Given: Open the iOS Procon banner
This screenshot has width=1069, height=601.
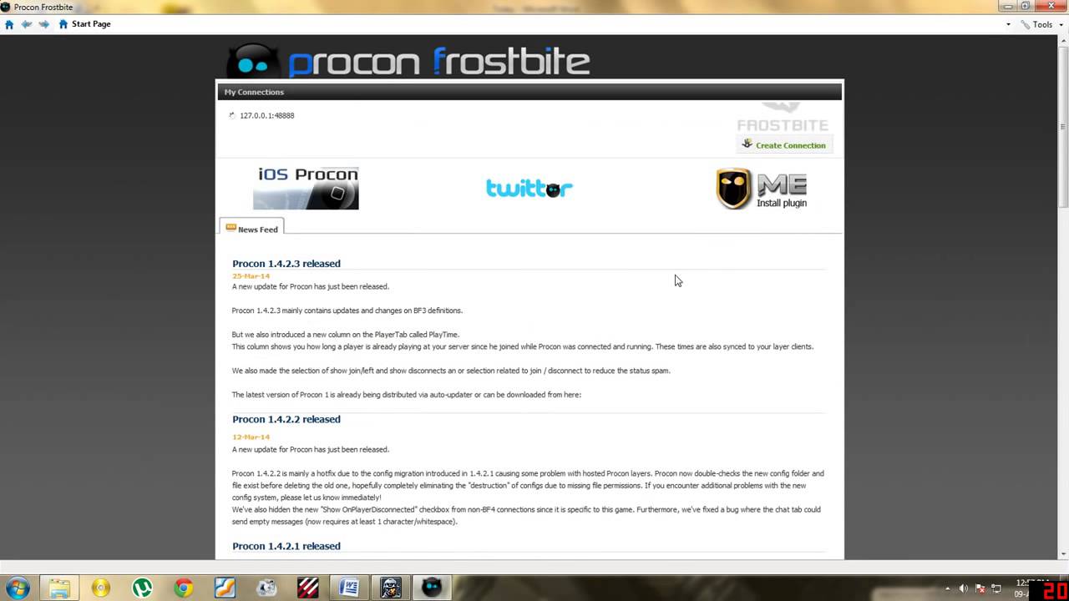Looking at the screenshot, I should pyautogui.click(x=306, y=187).
